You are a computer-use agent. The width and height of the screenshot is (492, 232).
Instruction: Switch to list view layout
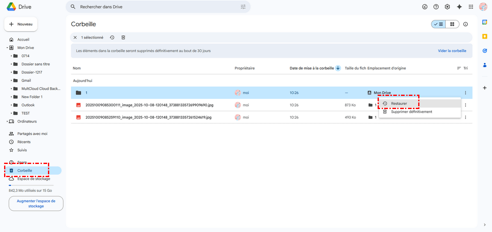tap(438, 24)
